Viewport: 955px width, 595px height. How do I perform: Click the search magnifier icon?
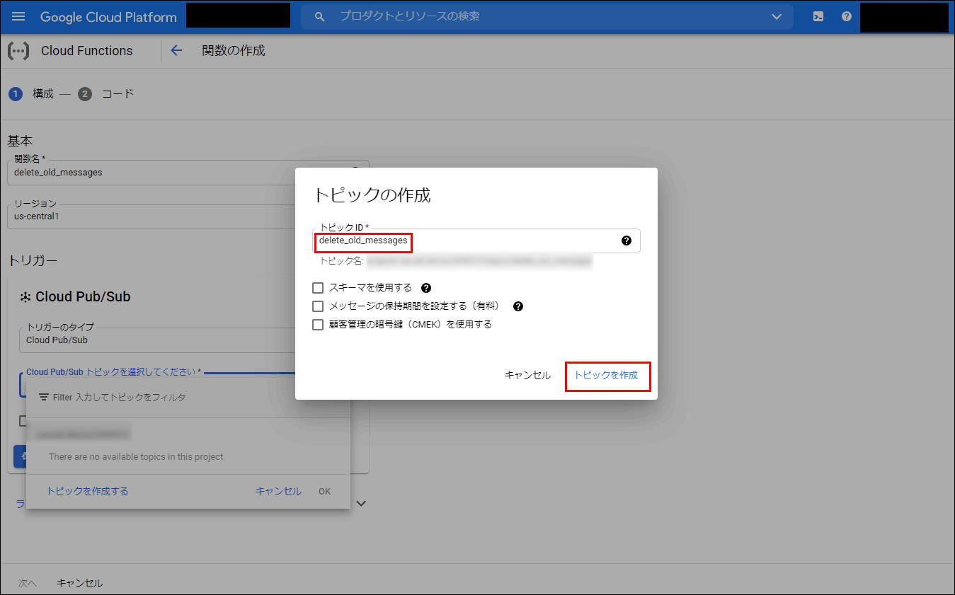click(x=320, y=16)
